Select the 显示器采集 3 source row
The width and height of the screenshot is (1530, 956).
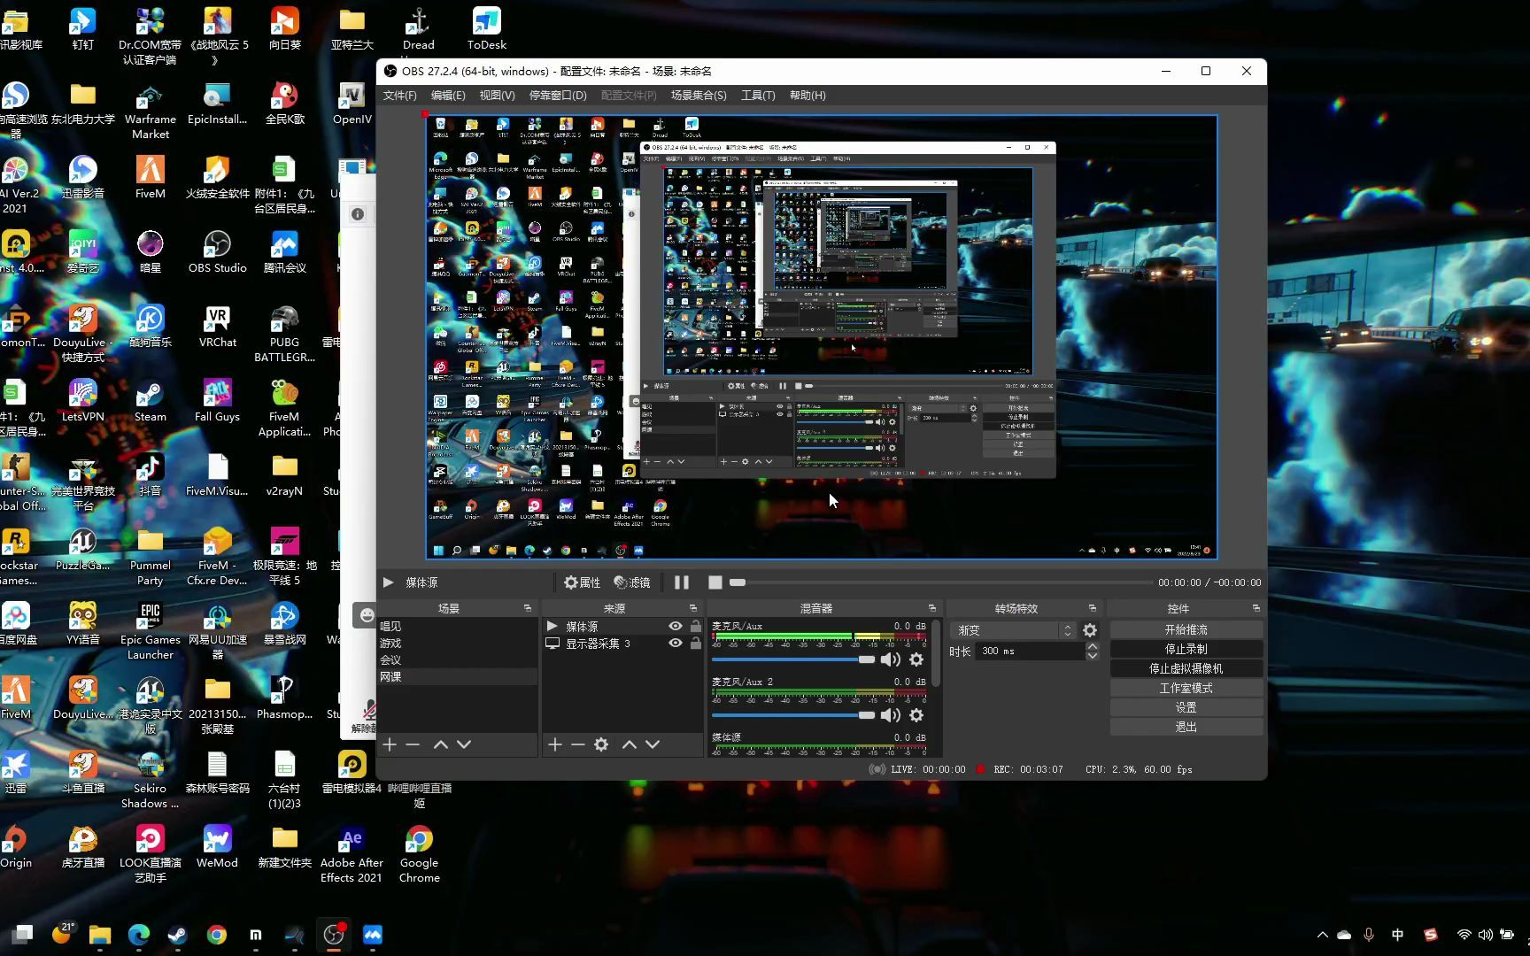[x=623, y=644]
